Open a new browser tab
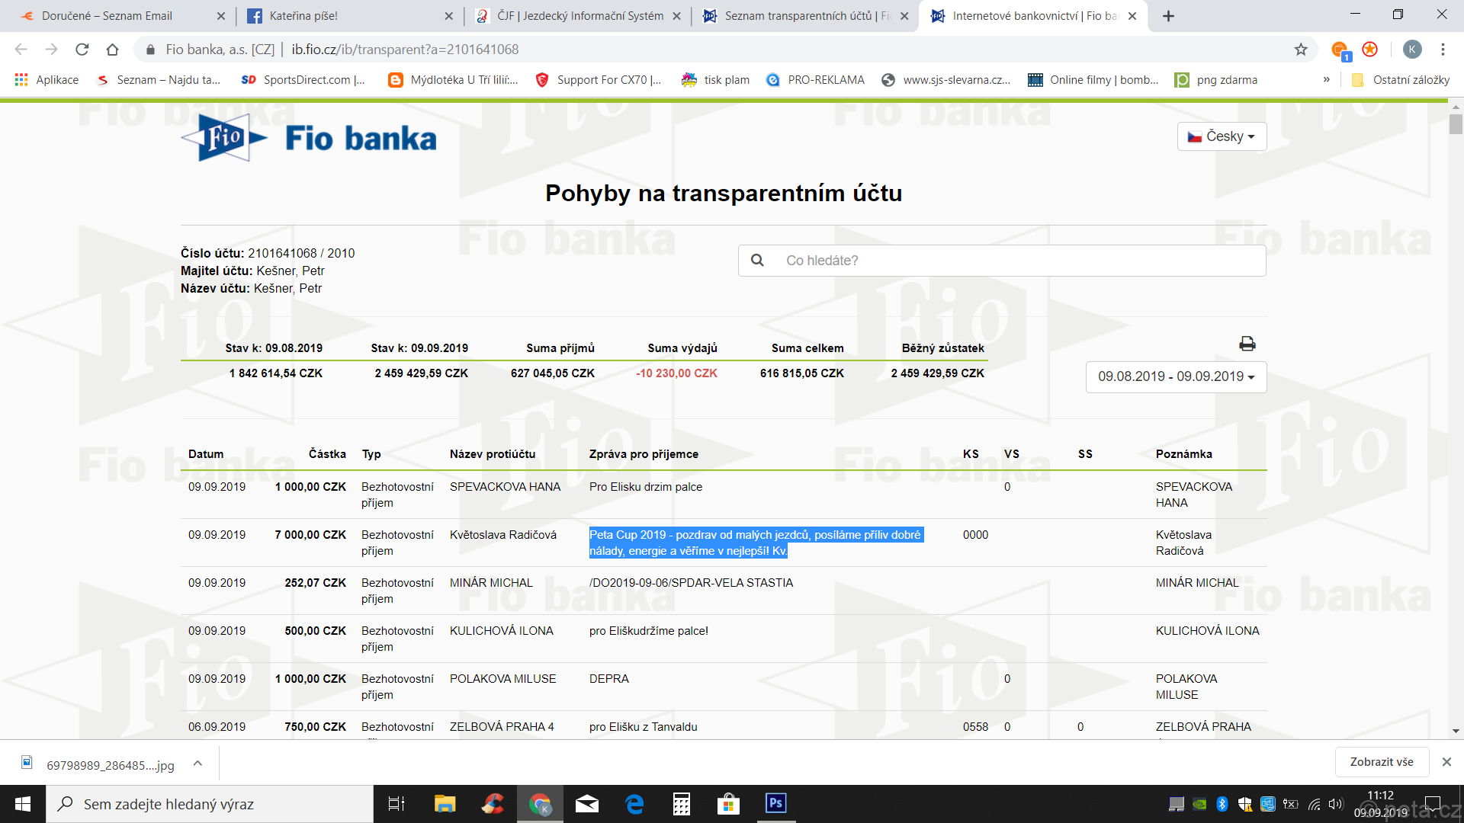This screenshot has width=1464, height=823. pyautogui.click(x=1168, y=16)
